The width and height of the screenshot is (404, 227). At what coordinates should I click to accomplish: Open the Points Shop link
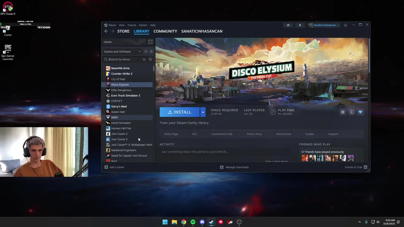pyautogui.click(x=254, y=134)
